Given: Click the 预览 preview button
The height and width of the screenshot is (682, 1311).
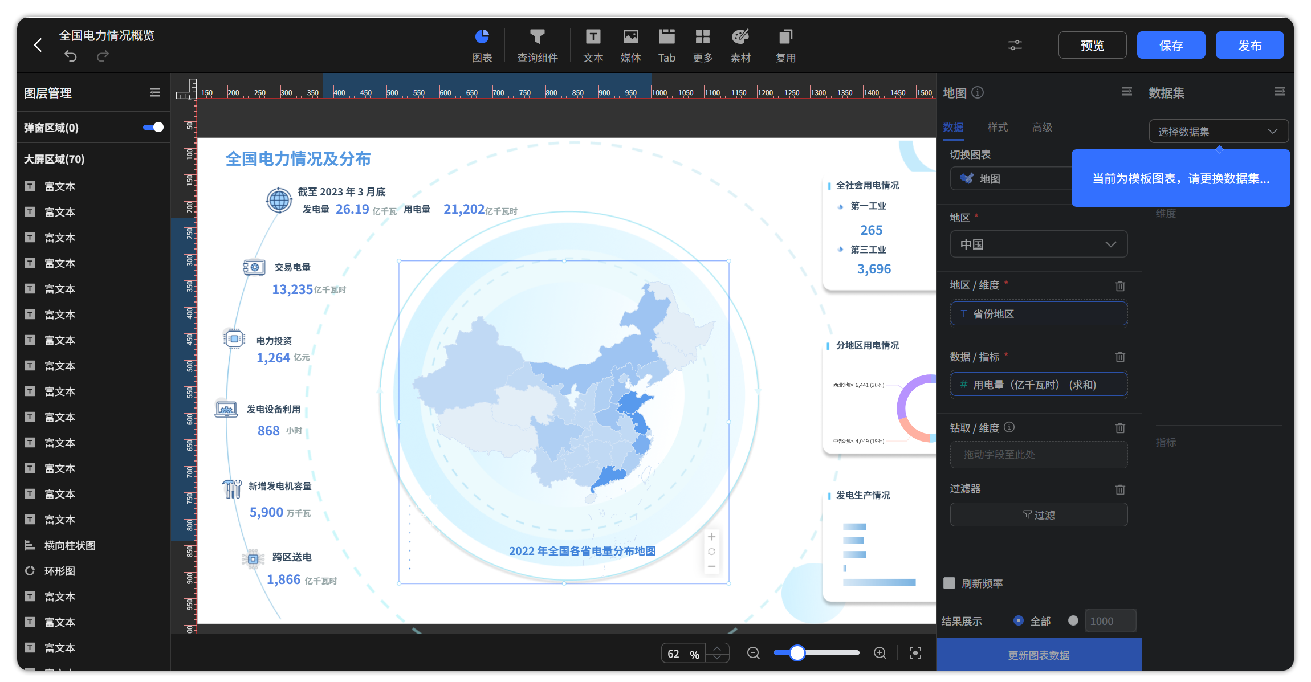Looking at the screenshot, I should (1092, 46).
